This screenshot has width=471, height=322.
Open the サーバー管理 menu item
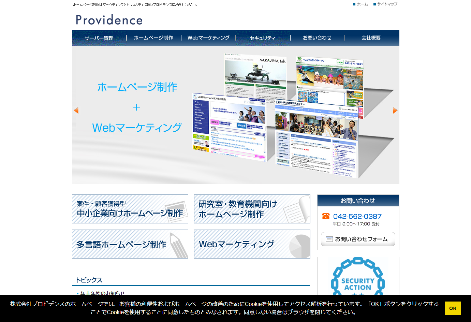pyautogui.click(x=99, y=38)
